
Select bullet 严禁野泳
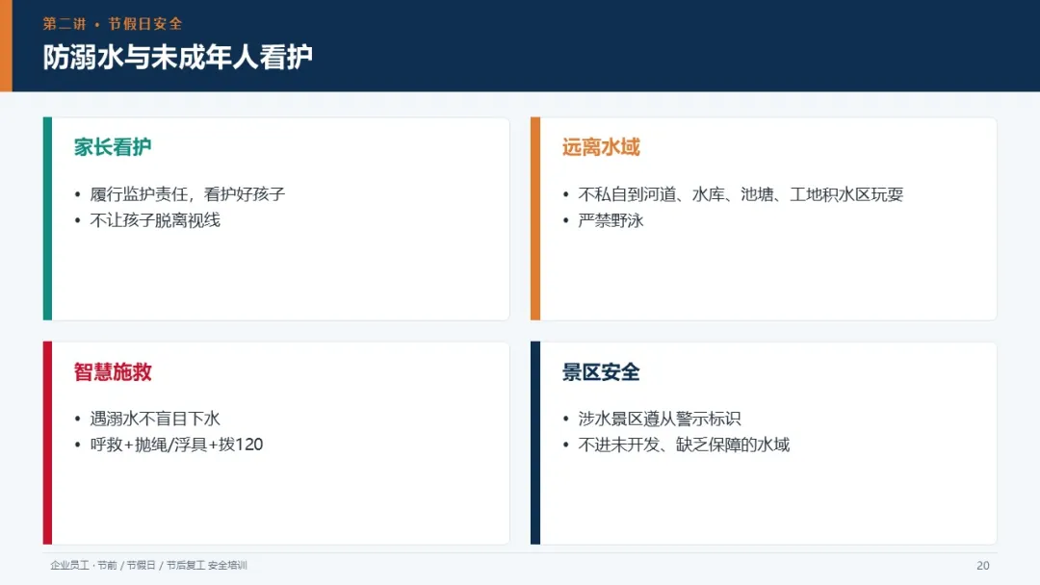[x=611, y=220]
